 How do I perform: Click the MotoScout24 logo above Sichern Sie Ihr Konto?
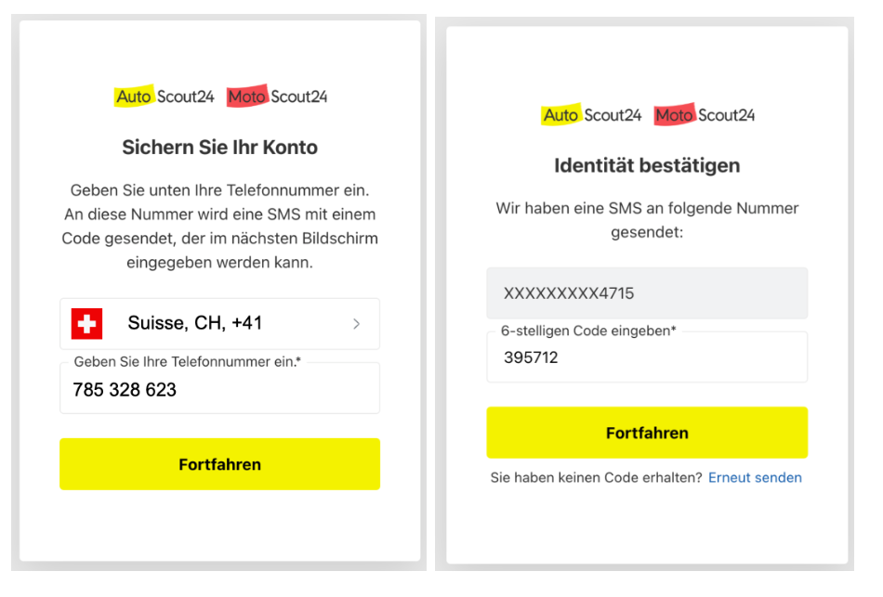click(276, 97)
